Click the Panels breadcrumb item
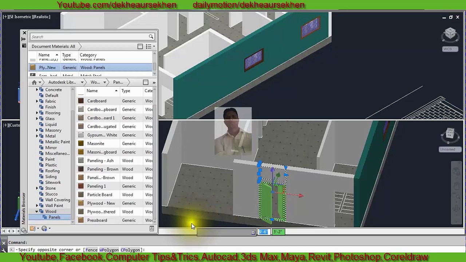The width and height of the screenshot is (466, 262). click(x=118, y=82)
